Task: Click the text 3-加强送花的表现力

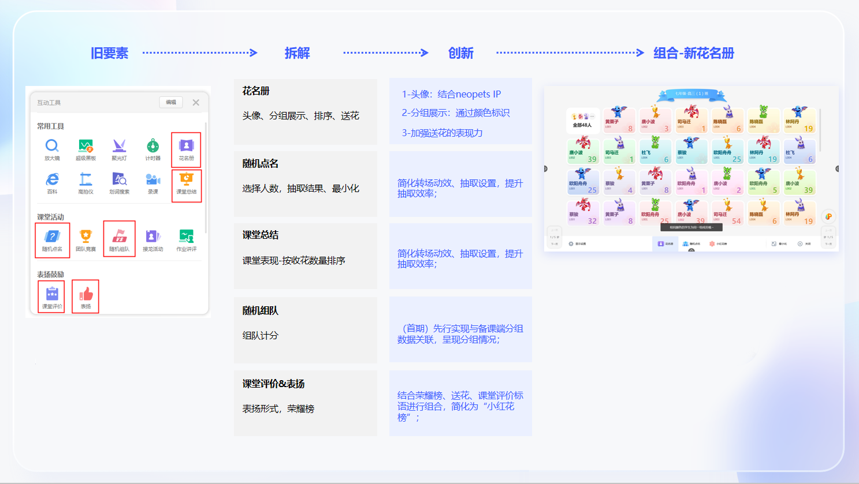Action: [x=442, y=133]
